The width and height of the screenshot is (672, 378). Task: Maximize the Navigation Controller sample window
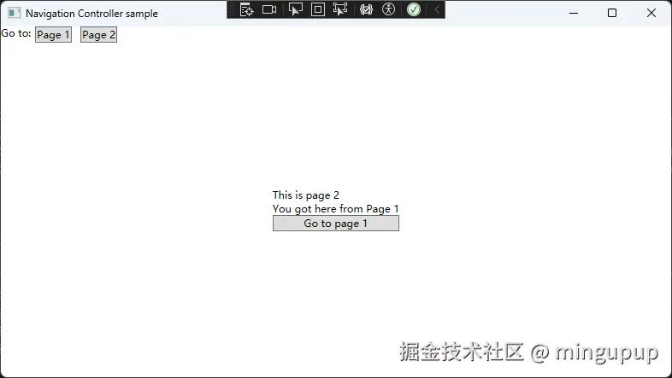(612, 14)
